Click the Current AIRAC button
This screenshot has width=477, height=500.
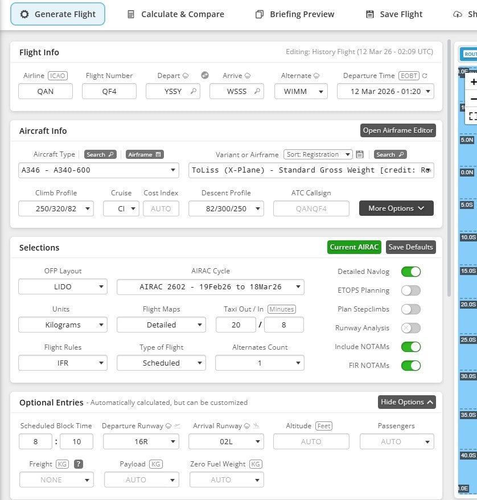tap(354, 247)
